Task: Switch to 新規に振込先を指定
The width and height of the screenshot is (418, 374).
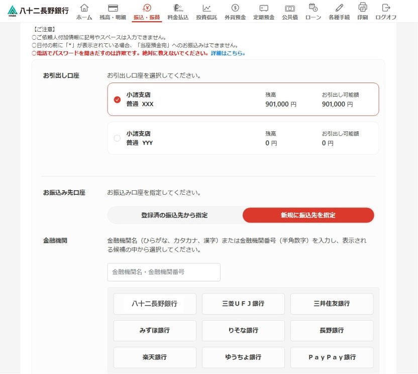Action: click(308, 215)
